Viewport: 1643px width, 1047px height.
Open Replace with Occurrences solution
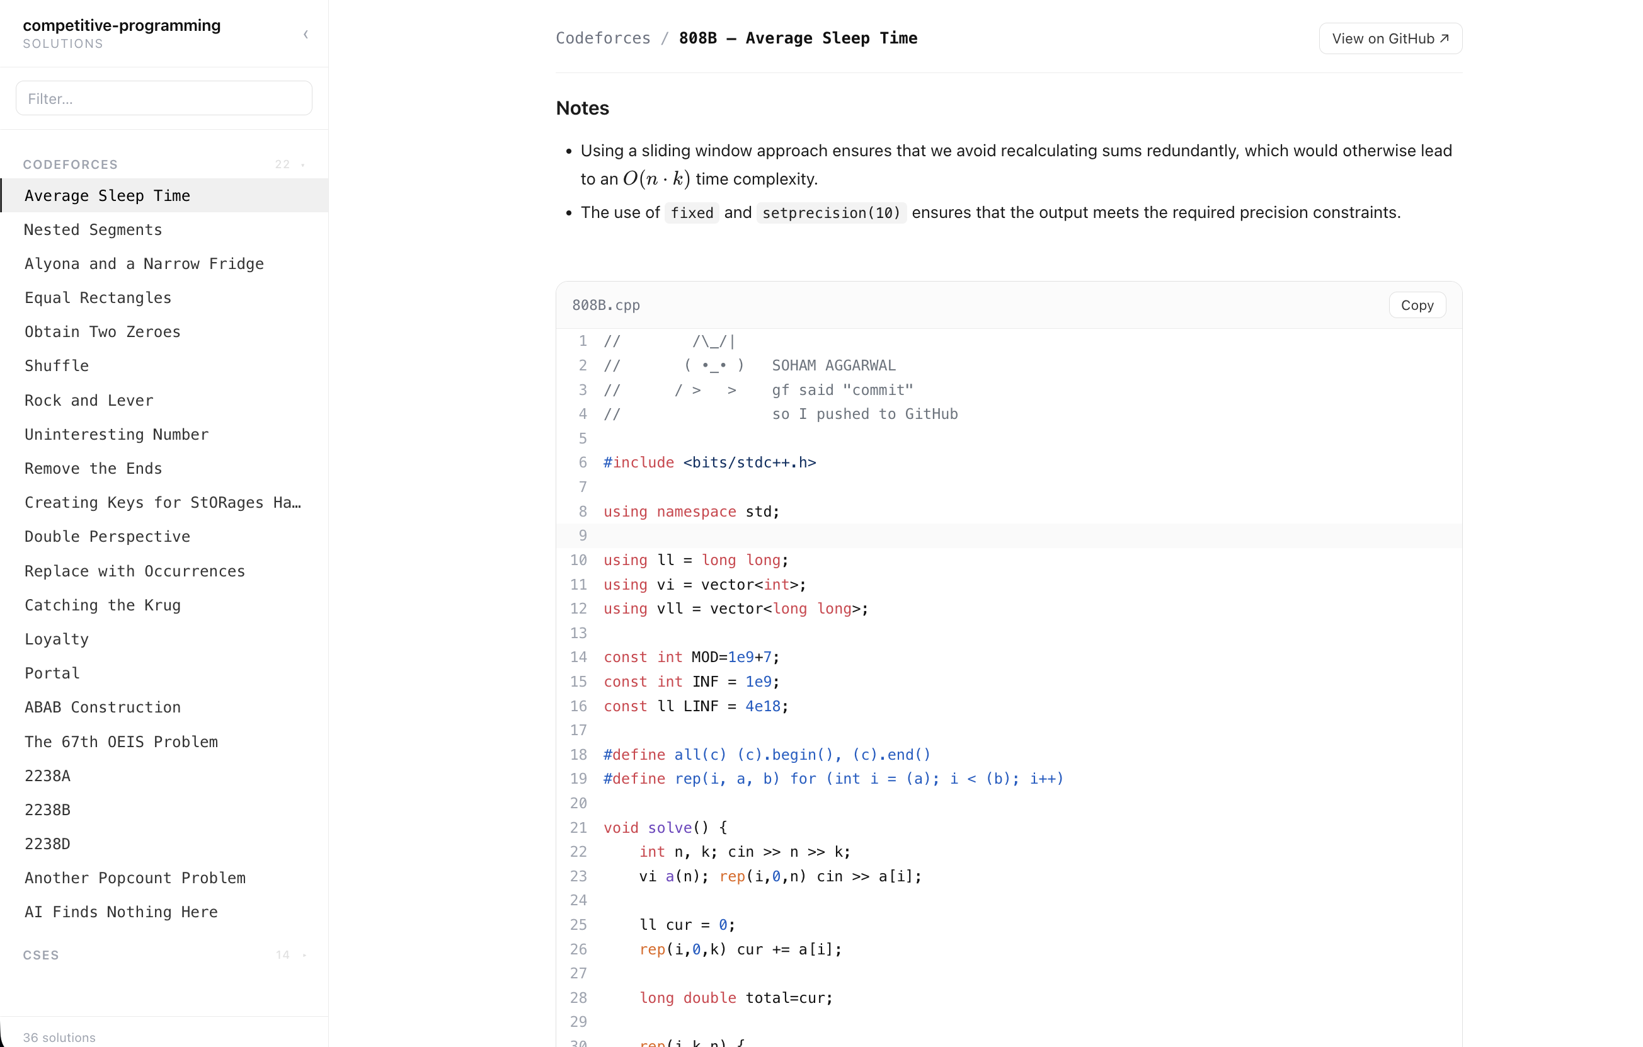(164, 571)
